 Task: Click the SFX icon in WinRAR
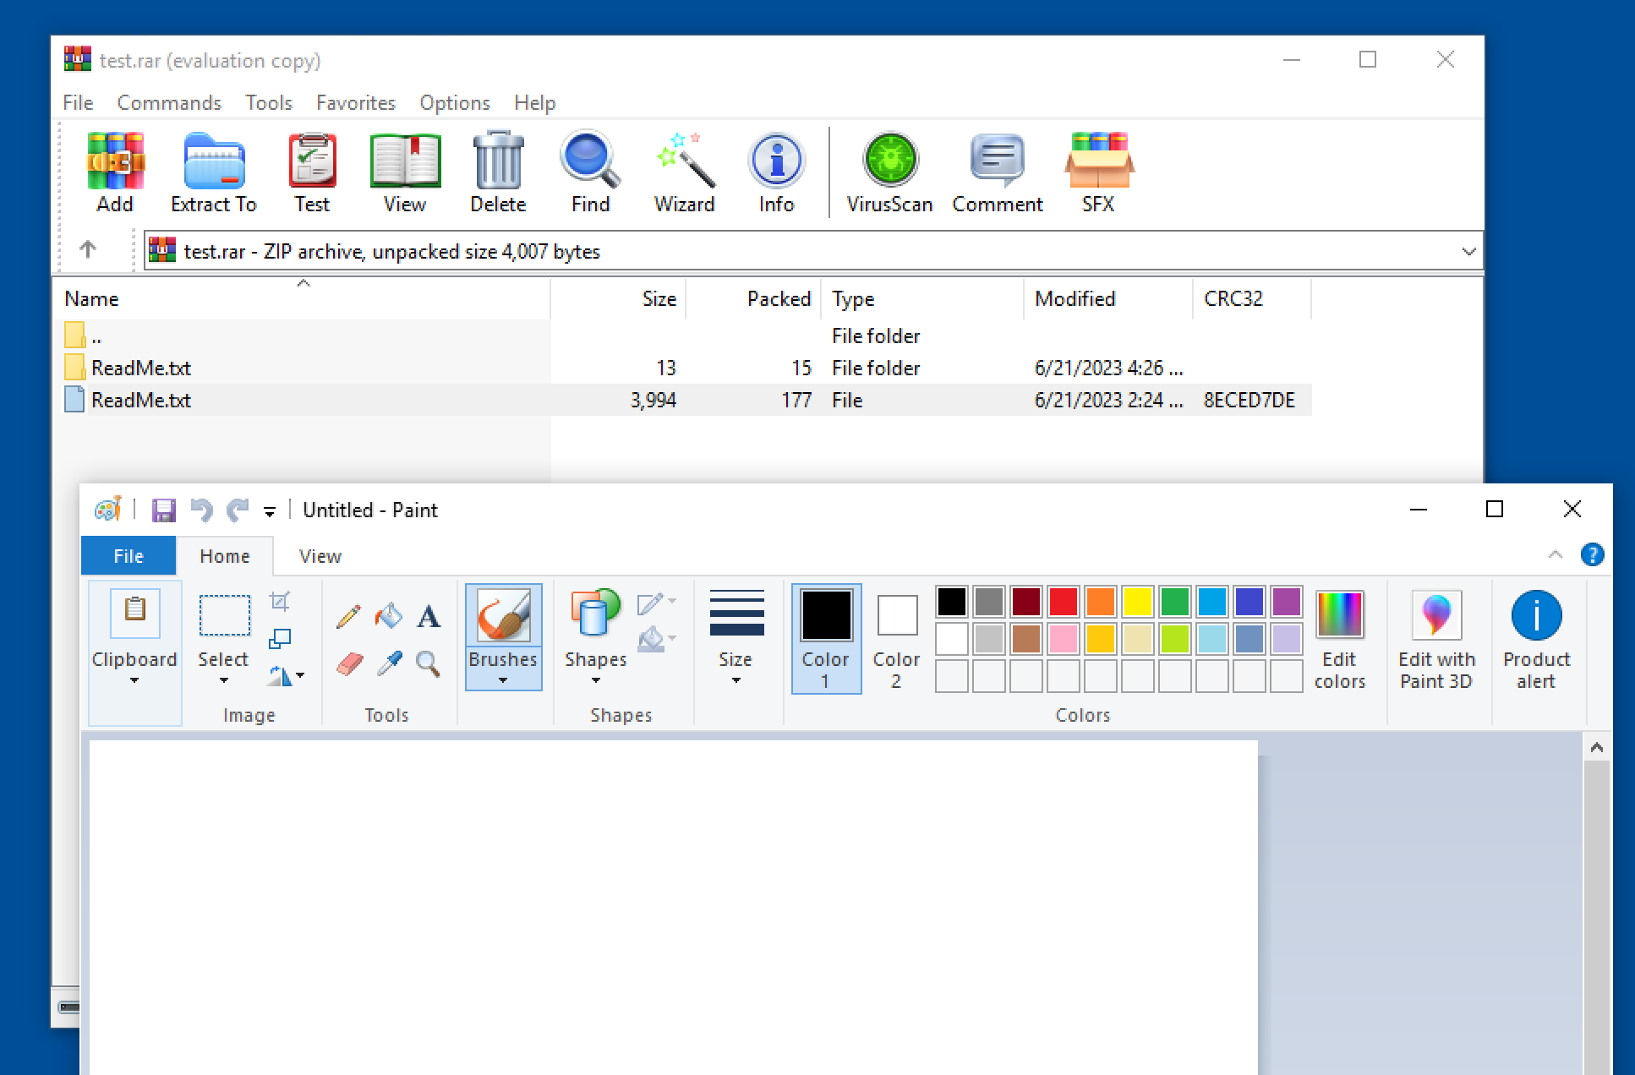(1098, 172)
